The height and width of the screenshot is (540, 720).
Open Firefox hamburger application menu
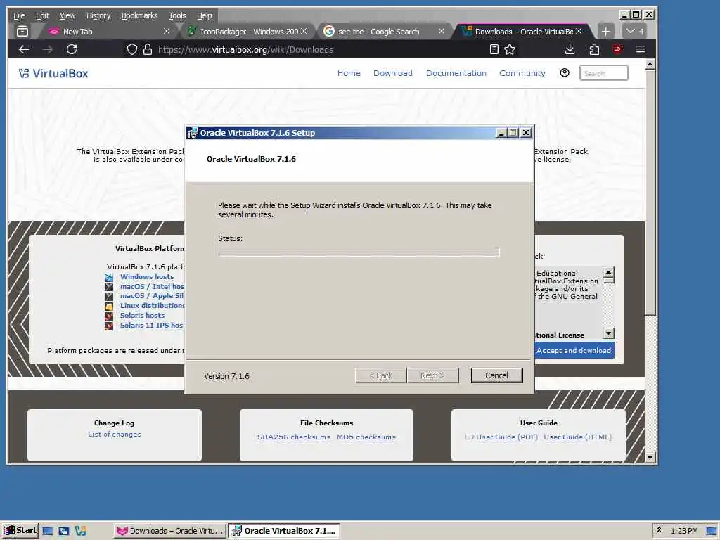click(x=641, y=49)
